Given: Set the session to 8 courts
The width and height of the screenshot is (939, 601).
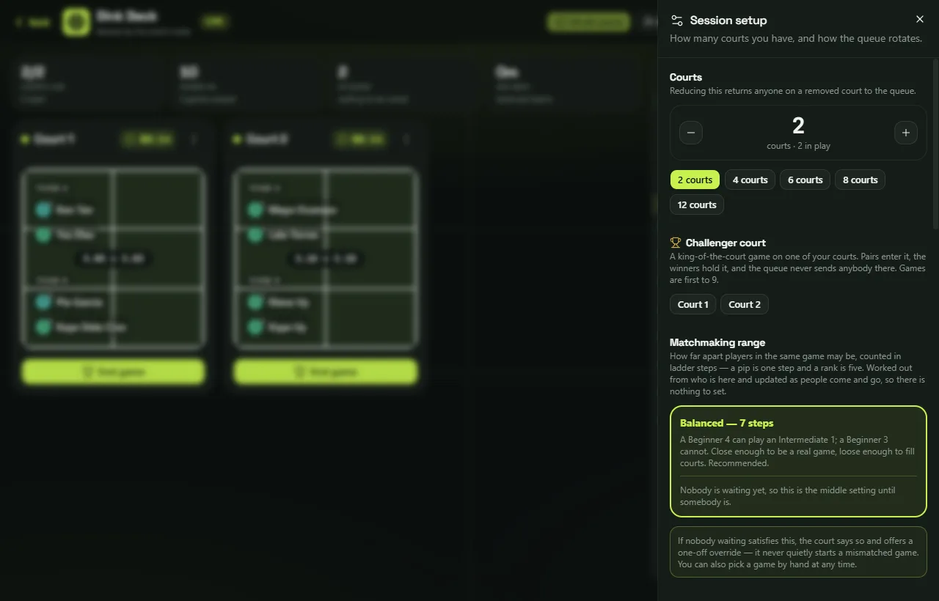Looking at the screenshot, I should click(860, 180).
